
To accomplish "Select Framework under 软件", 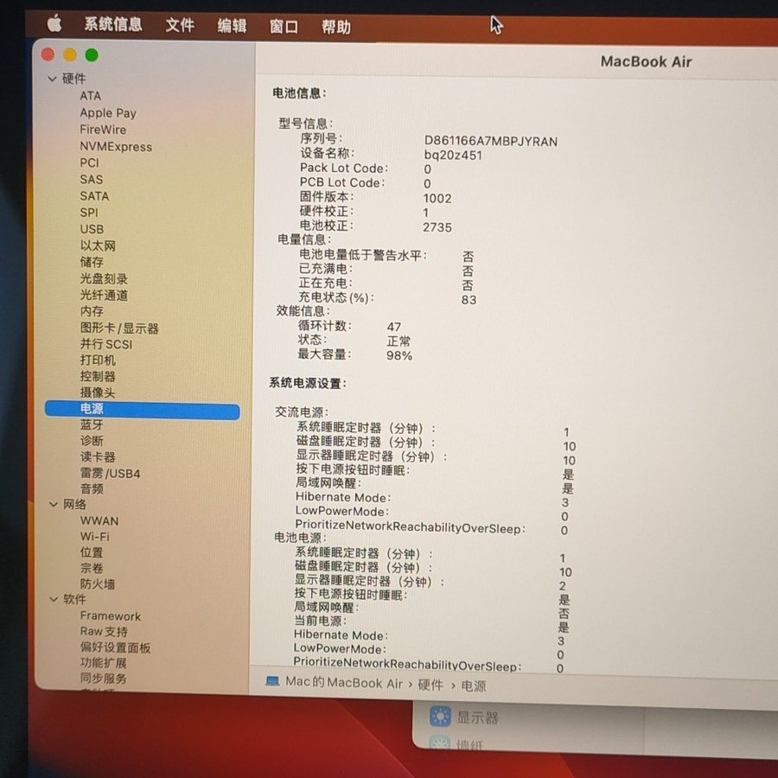I will (x=110, y=615).
